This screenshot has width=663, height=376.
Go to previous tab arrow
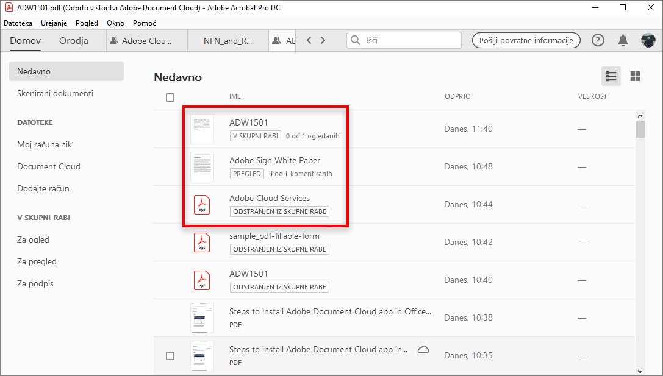tap(309, 40)
